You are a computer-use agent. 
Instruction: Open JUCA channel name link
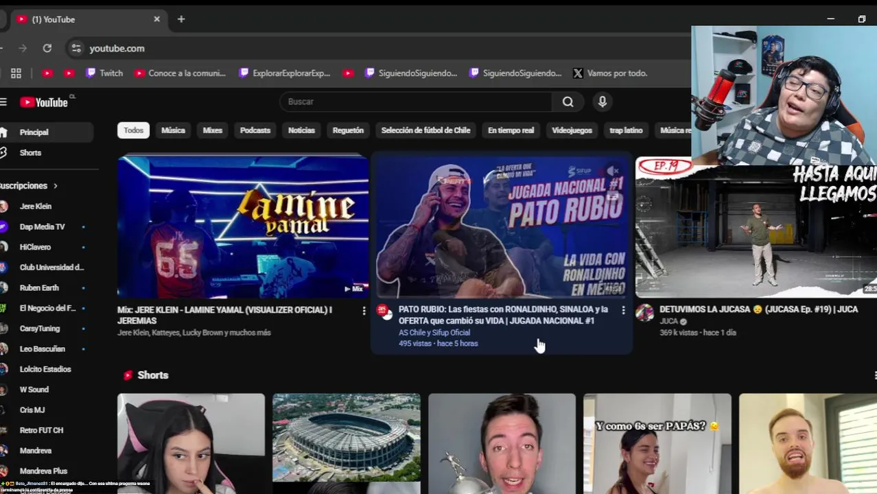click(668, 321)
